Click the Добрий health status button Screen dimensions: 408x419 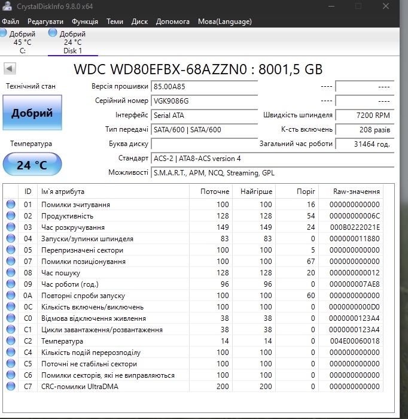click(32, 113)
